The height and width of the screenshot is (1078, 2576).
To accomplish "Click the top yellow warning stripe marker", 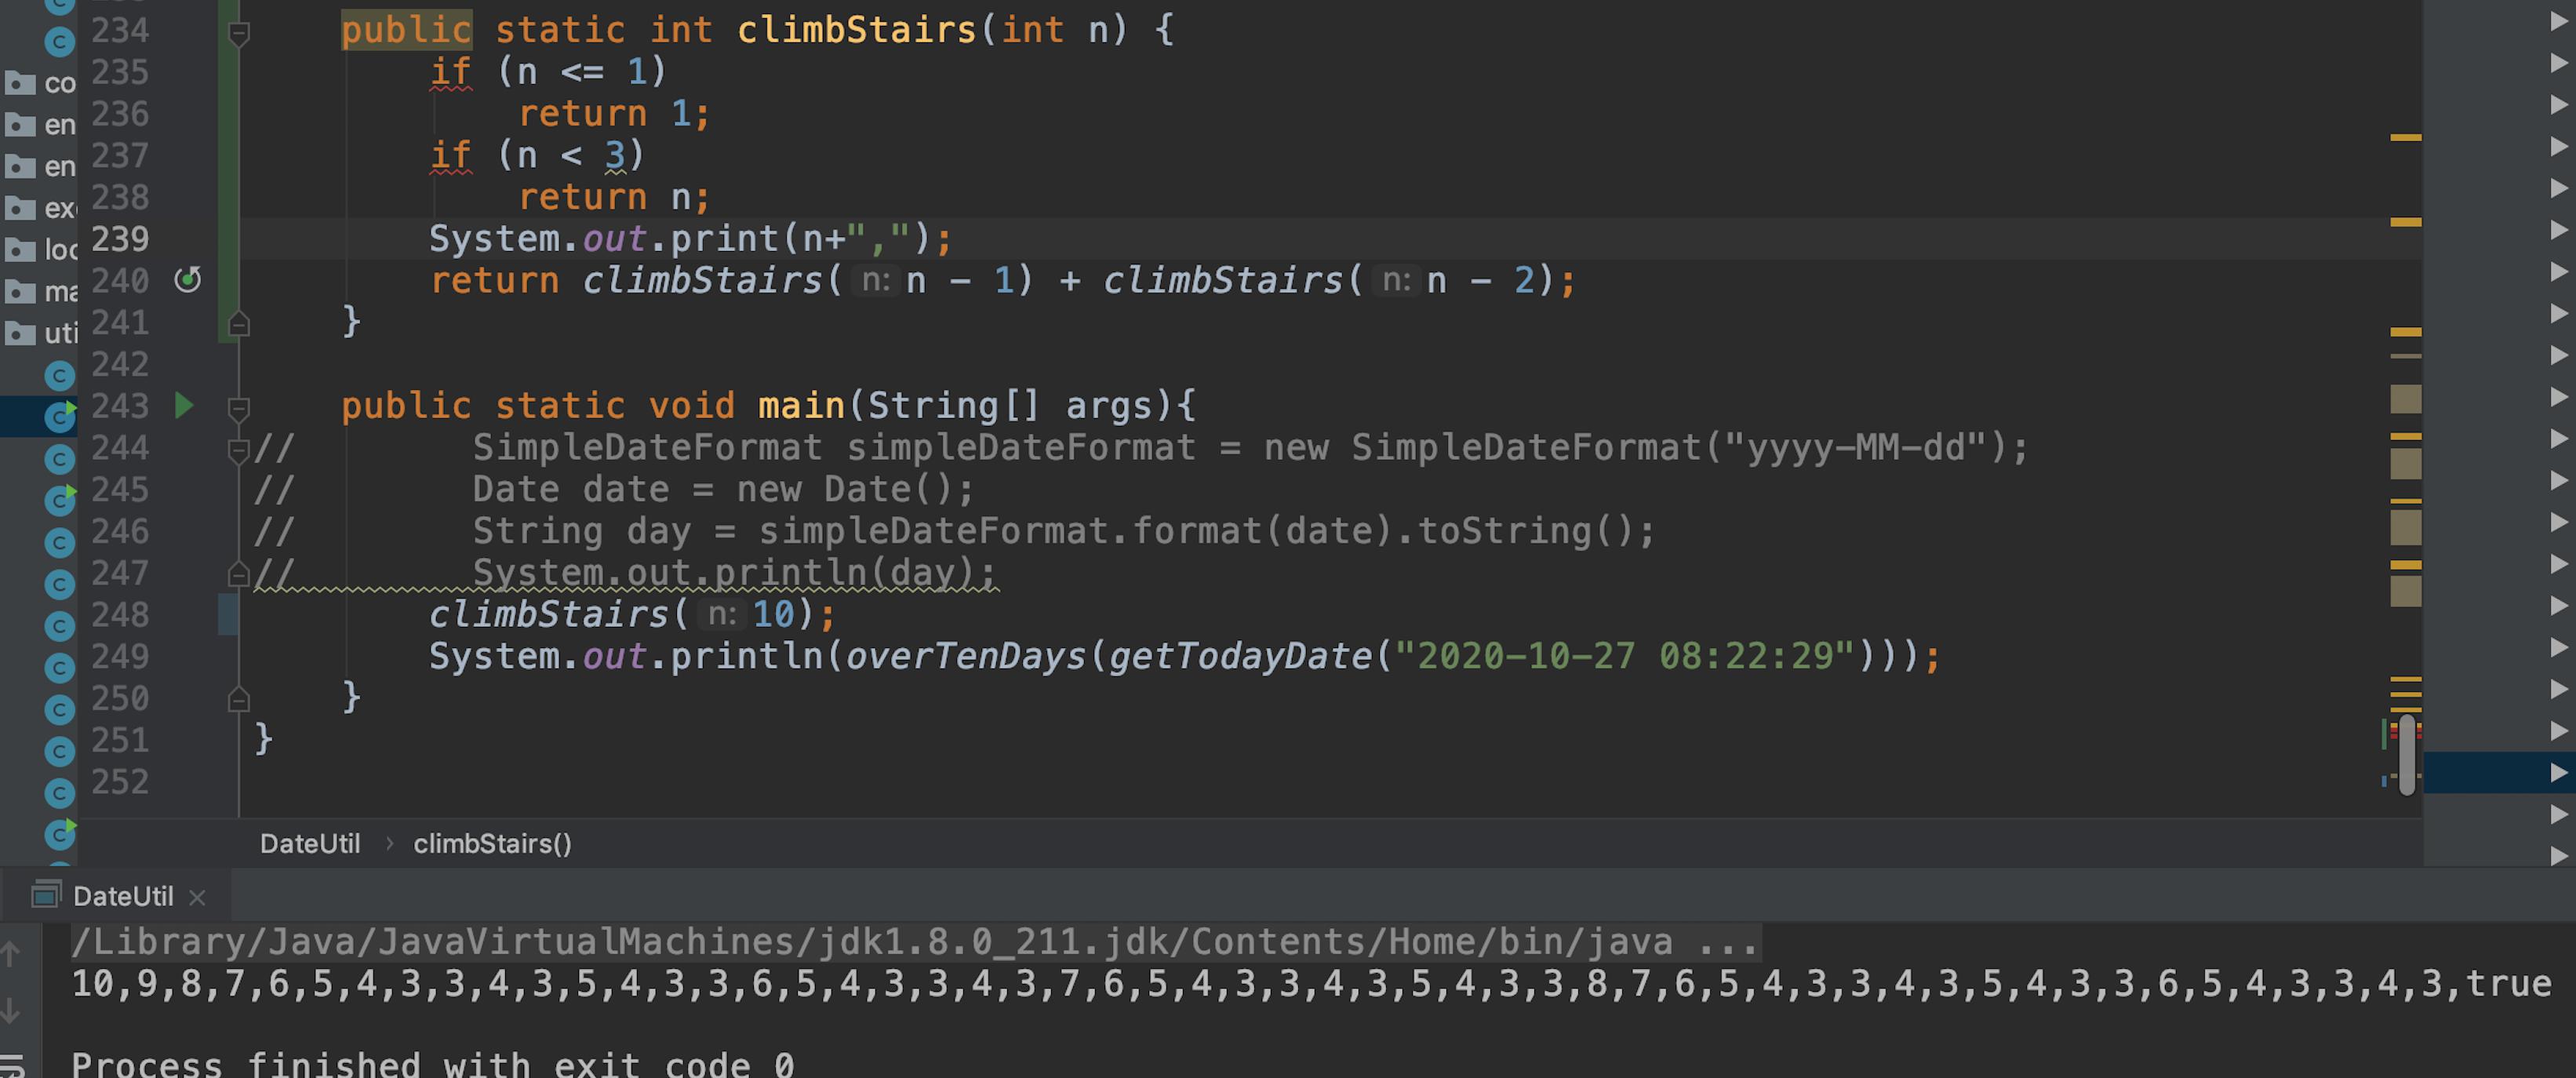I will pyautogui.click(x=2405, y=137).
